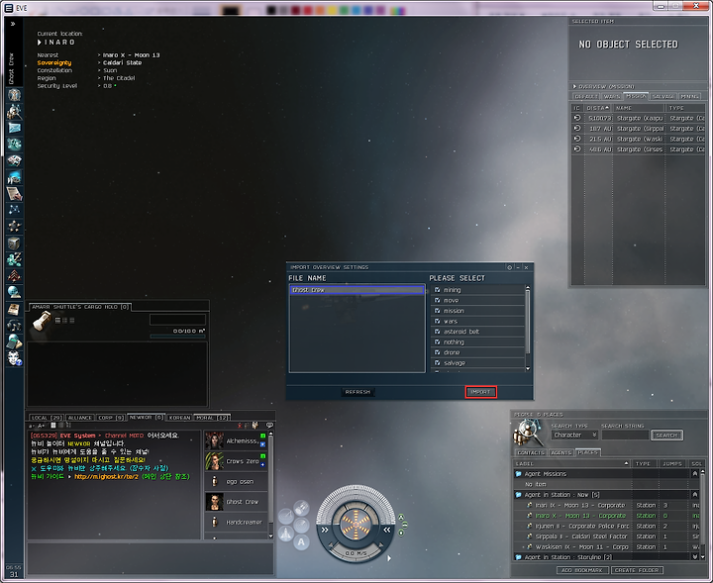Screen dimensions: 713x583
Task: Open the CORP [9] chat tab
Action: [x=111, y=417]
